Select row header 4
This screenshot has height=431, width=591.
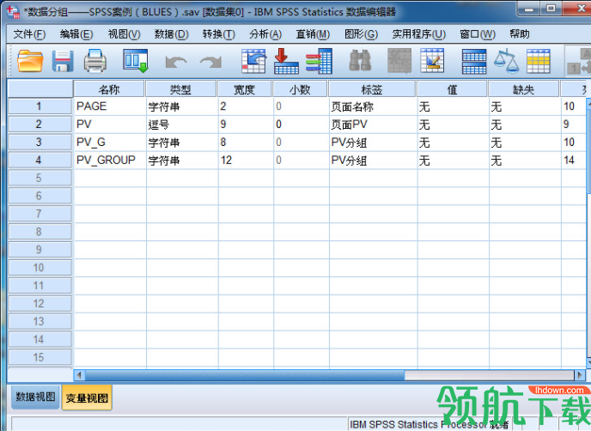[40, 160]
